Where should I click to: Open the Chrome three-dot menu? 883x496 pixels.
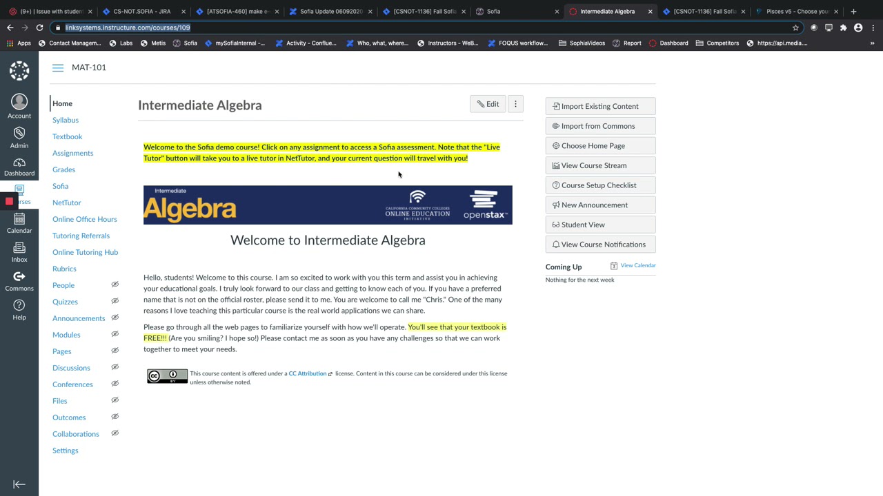point(873,28)
